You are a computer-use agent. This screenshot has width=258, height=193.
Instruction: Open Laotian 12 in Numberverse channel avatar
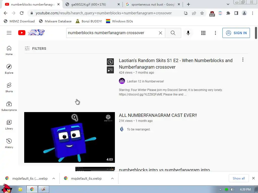pyautogui.click(x=122, y=81)
